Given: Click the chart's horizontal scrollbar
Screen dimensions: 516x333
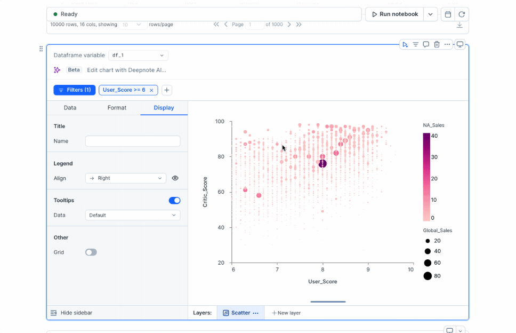Looking at the screenshot, I should (328, 302).
